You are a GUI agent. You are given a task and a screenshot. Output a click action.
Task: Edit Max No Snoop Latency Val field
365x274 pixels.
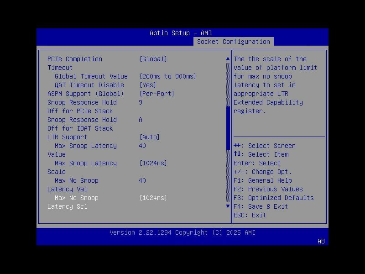pos(142,180)
